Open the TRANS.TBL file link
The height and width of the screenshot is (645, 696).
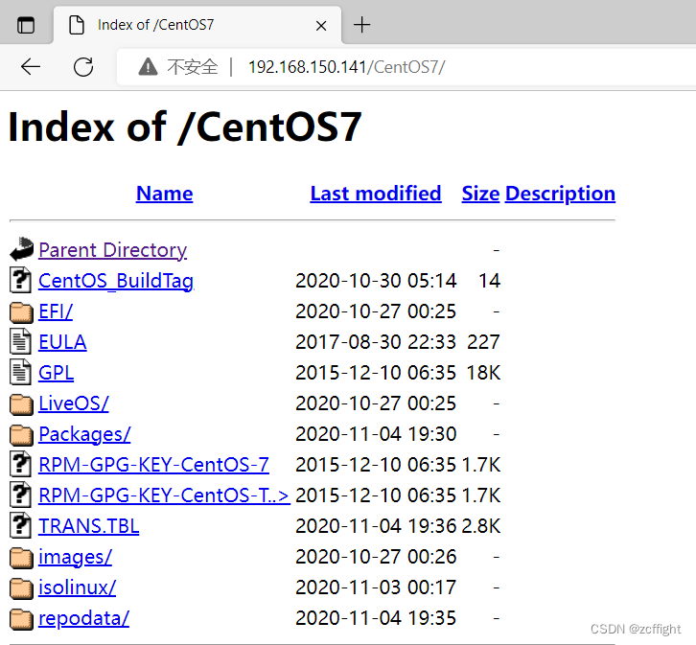89,526
